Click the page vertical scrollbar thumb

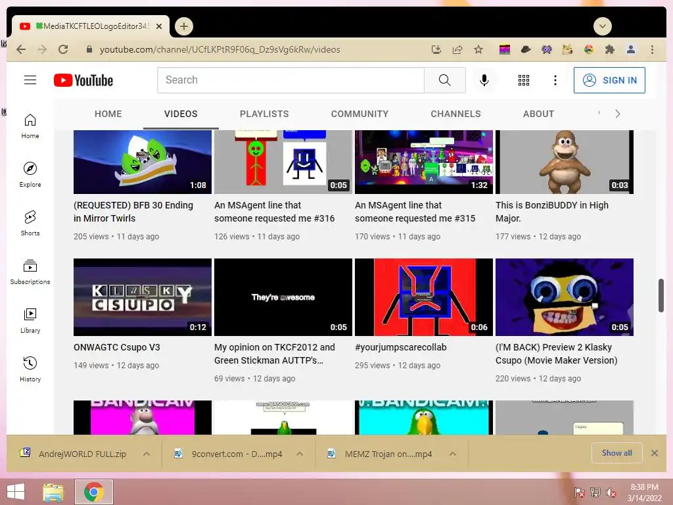pyautogui.click(x=661, y=295)
